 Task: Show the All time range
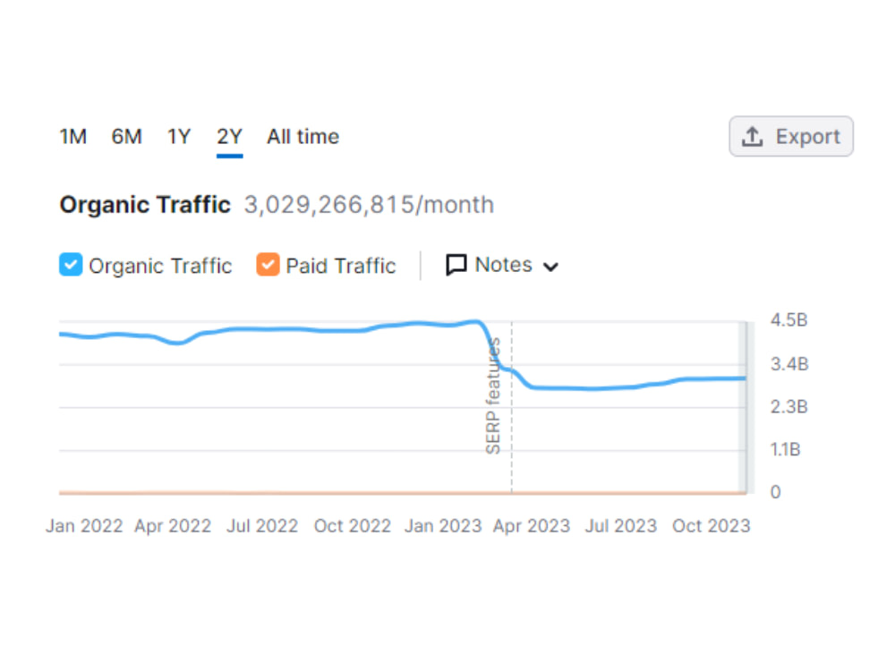pyautogui.click(x=303, y=137)
